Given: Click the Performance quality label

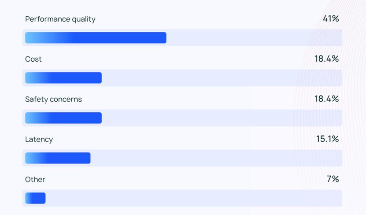Looking at the screenshot, I should 60,19.
